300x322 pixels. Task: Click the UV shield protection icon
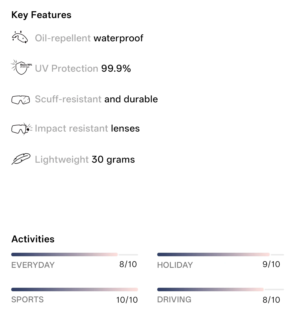(21, 67)
